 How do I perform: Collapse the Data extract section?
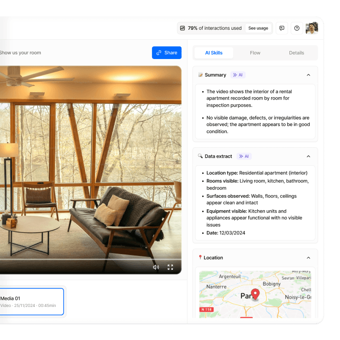[x=308, y=156]
